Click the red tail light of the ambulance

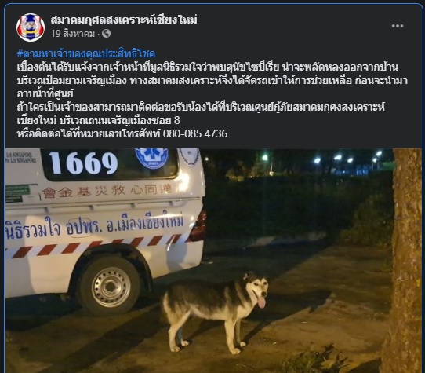click(198, 227)
